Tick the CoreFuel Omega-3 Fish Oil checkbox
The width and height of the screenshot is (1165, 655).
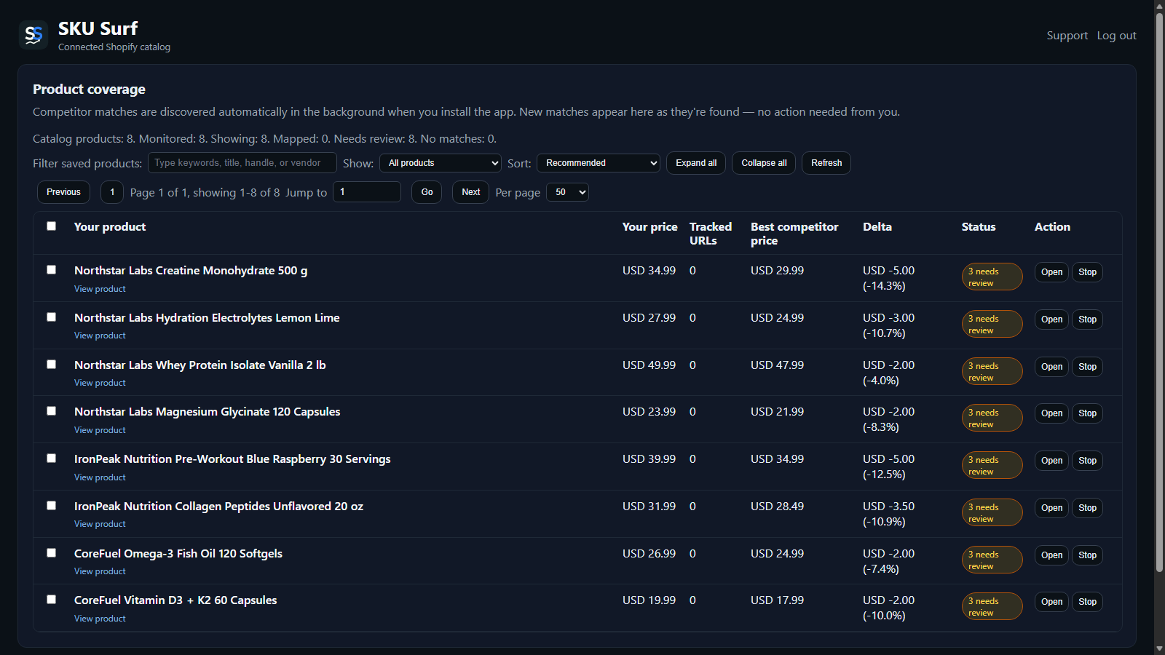tap(52, 553)
